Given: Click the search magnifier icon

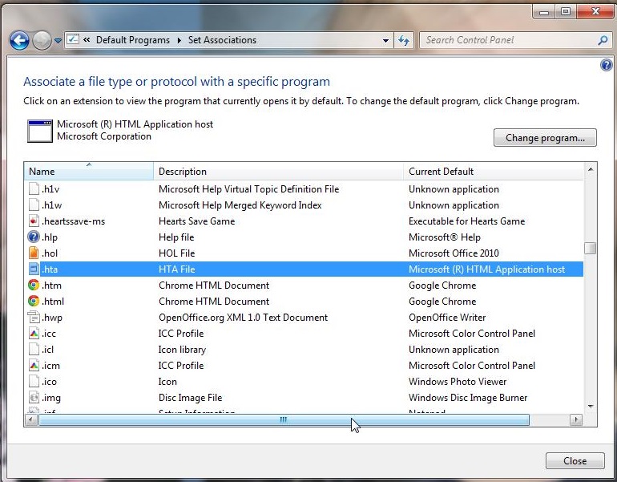Looking at the screenshot, I should point(603,40).
